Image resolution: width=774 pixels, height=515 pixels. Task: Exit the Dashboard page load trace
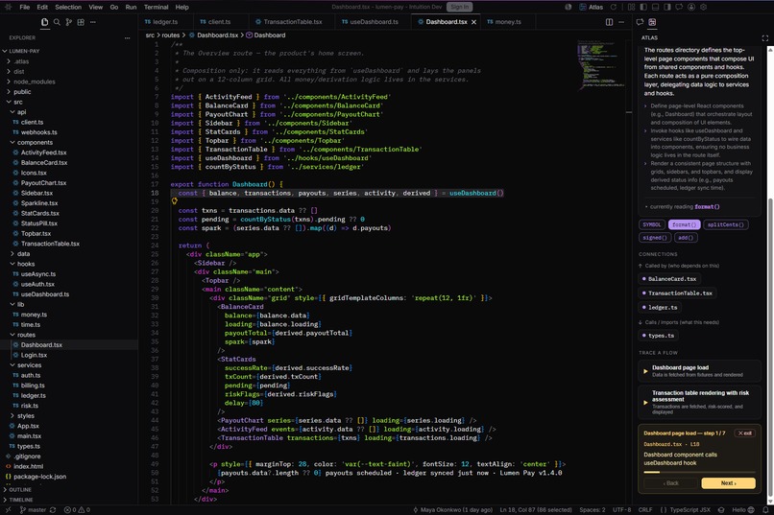(745, 433)
